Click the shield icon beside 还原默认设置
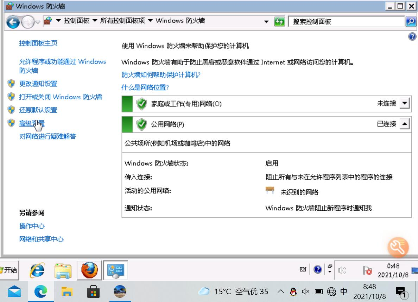This screenshot has width=418, height=302. (x=11, y=110)
